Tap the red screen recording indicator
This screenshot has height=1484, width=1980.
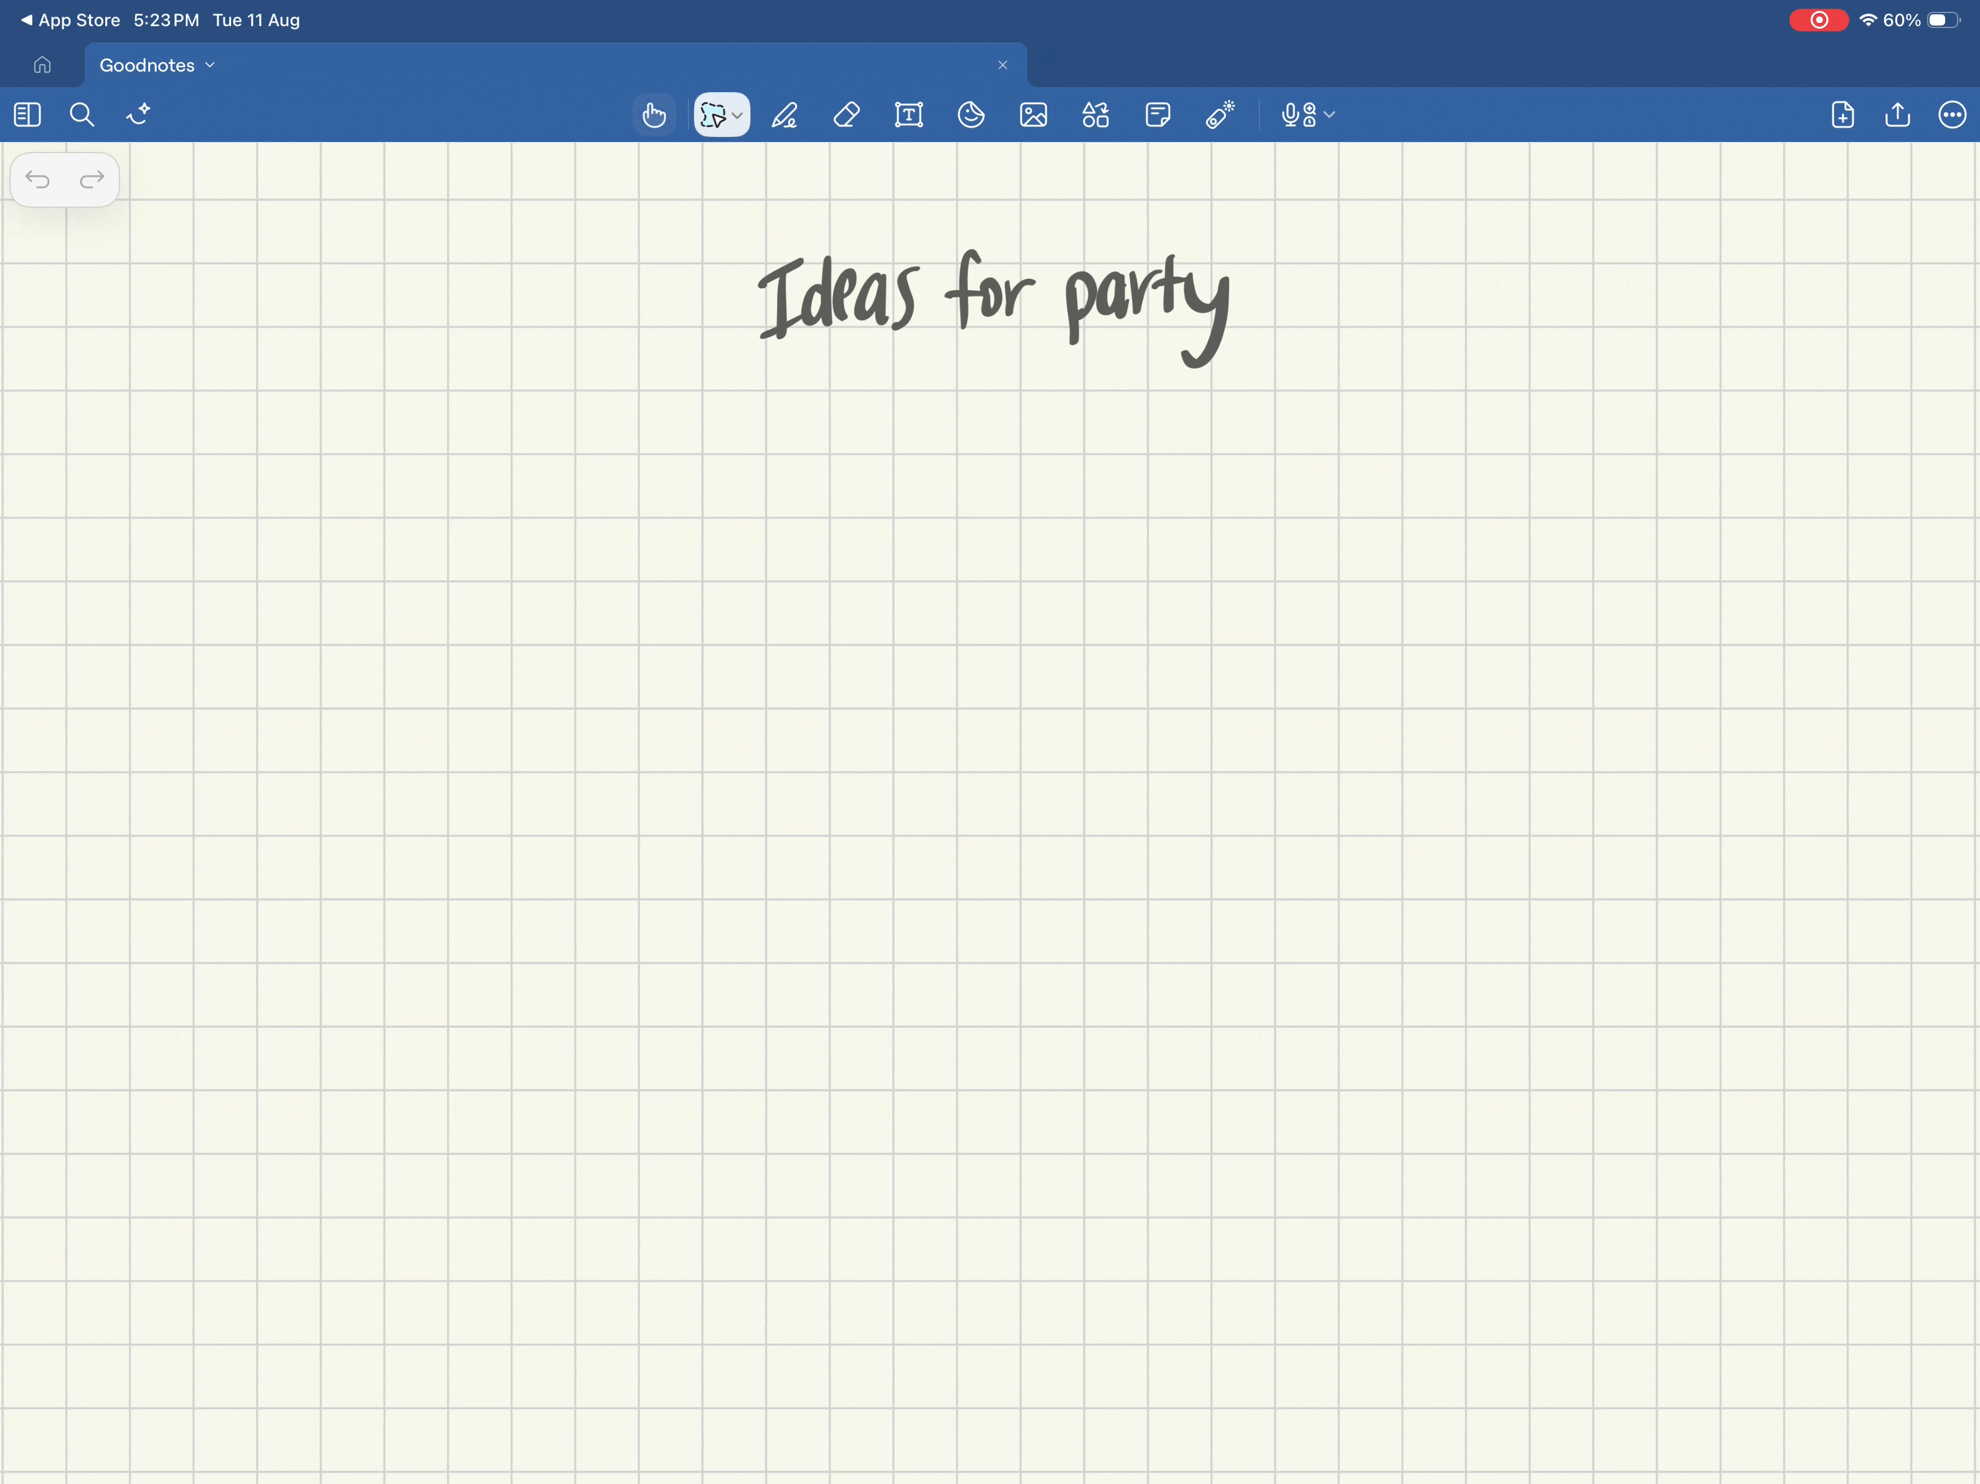coord(1819,20)
